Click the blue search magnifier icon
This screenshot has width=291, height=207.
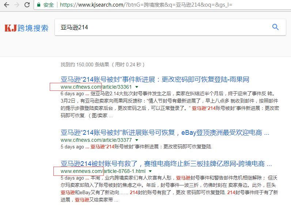[x=275, y=27]
